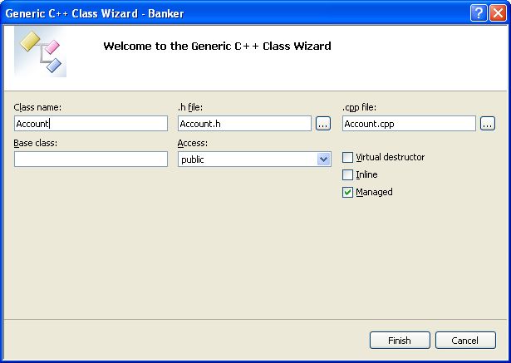Click the empty Base class field
Screen dimensions: 511x363
(x=91, y=159)
